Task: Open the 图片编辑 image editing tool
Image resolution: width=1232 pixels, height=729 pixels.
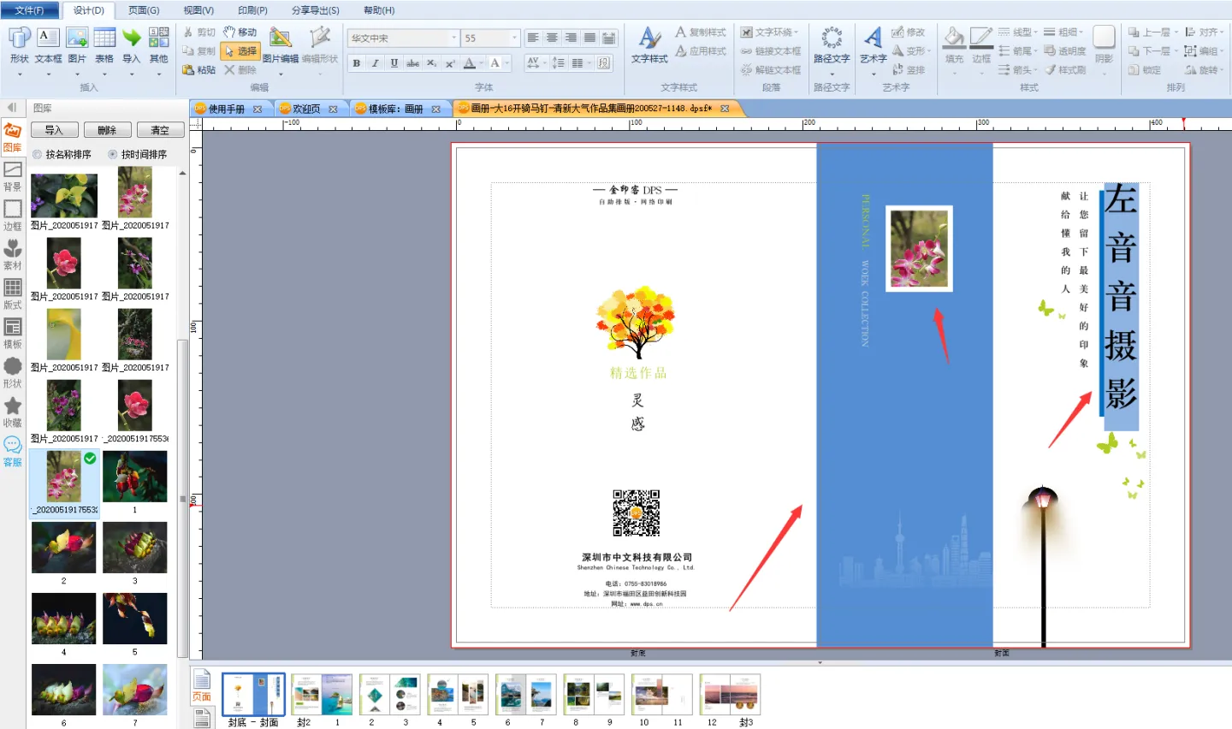Action: pos(280,39)
